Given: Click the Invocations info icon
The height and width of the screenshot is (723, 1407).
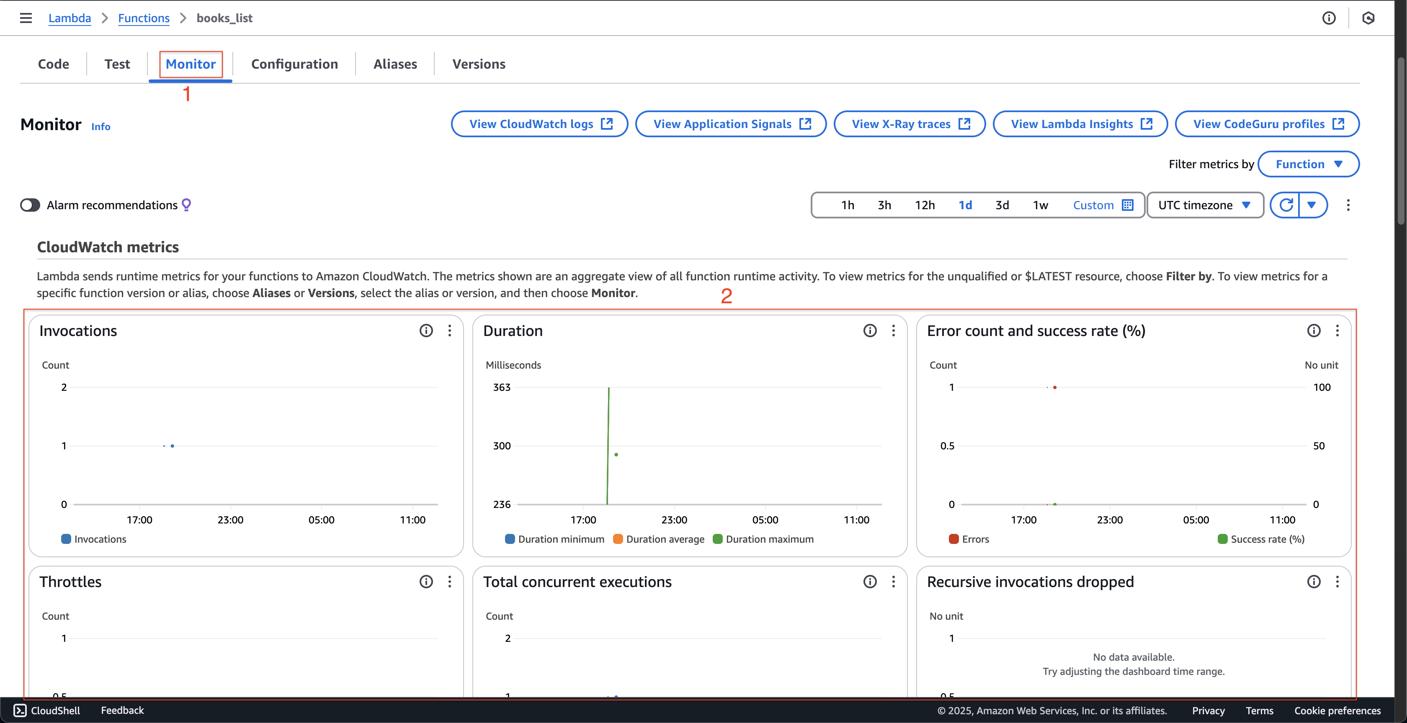Looking at the screenshot, I should click(x=425, y=330).
